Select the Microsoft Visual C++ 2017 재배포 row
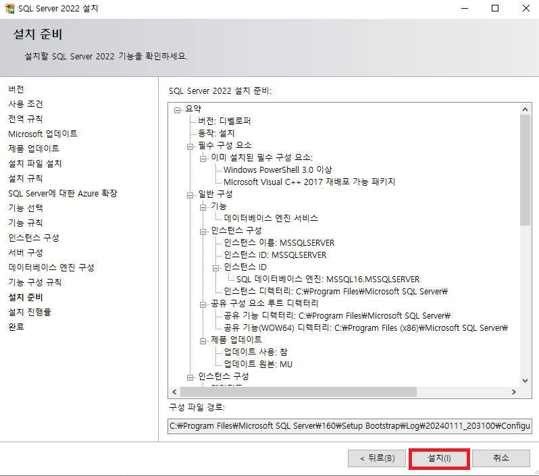 (309, 182)
